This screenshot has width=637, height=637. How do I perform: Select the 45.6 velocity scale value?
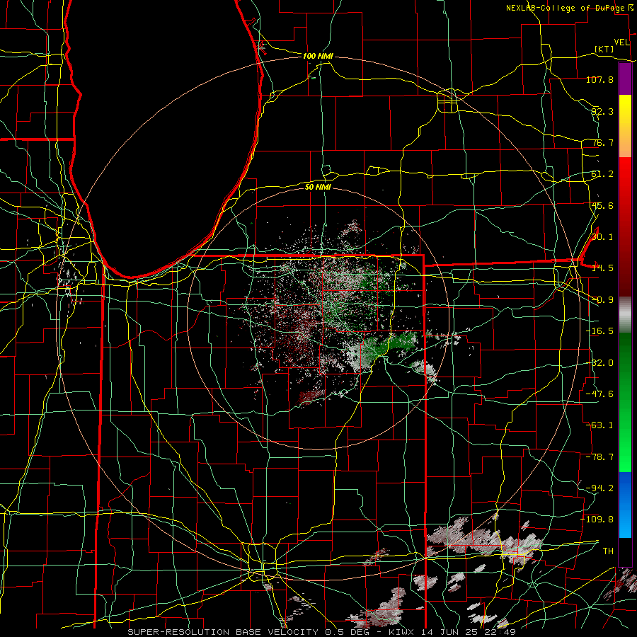(602, 205)
